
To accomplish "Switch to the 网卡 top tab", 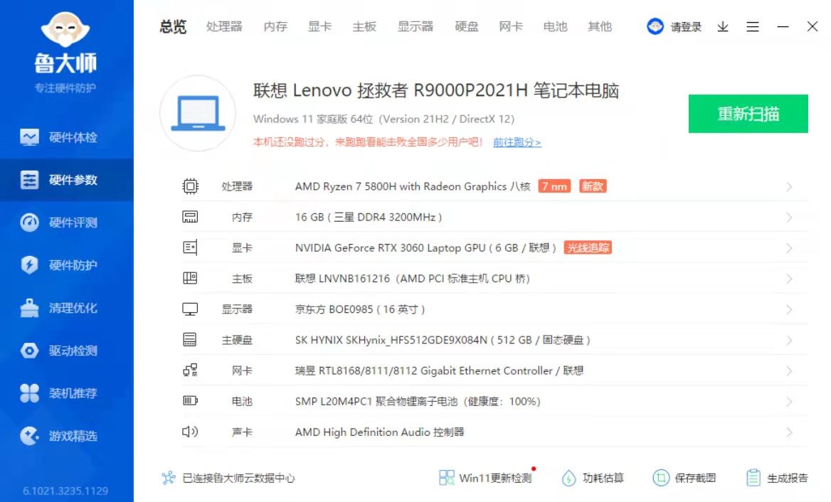I will (511, 26).
